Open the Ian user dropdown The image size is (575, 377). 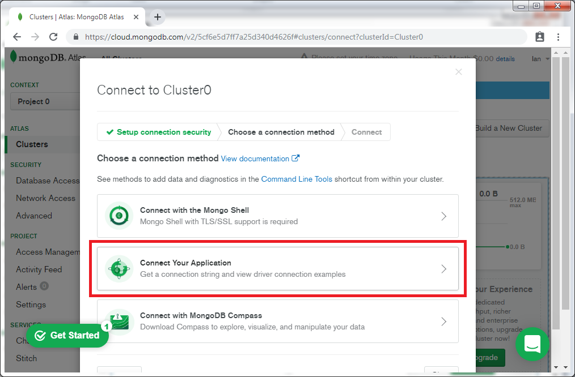coord(540,58)
